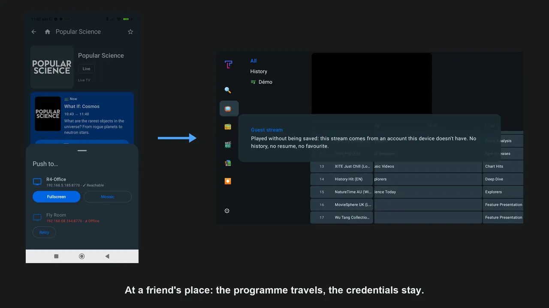549x308 pixels.
Task: Open the Movies clapperboard section
Action: tap(228, 145)
